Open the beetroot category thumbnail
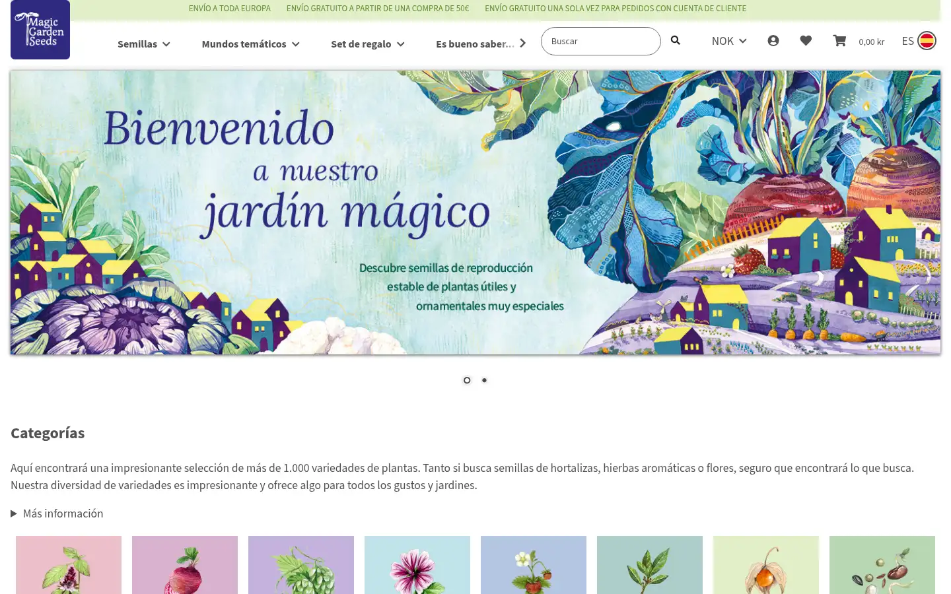The image size is (951, 594). 185,565
